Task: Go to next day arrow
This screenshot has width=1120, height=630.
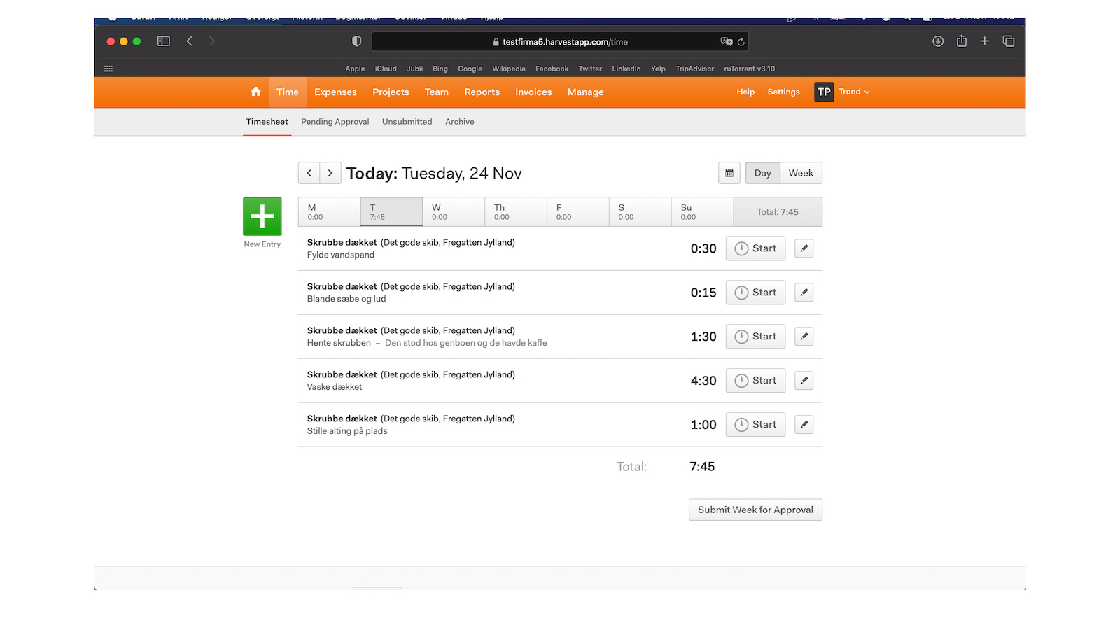Action: pos(330,173)
